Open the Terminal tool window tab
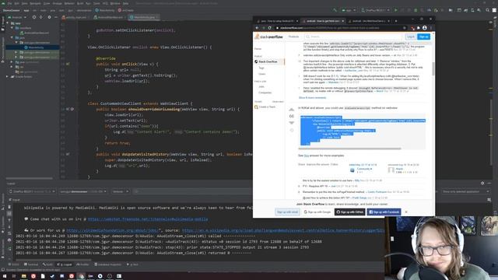Screen dimensions: 498x280 click(31, 264)
